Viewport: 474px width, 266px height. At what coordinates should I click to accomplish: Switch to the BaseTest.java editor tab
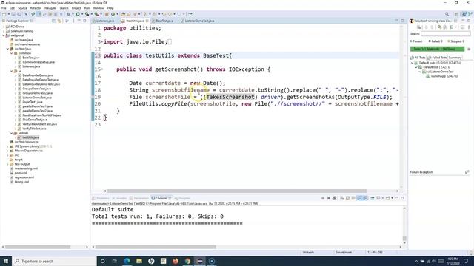coord(164,21)
